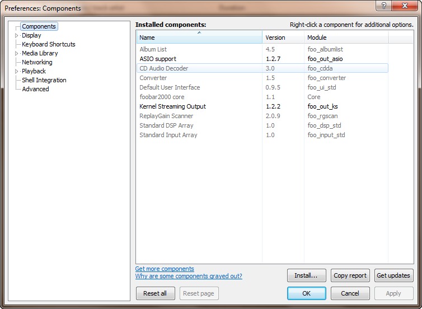Viewport: 422px width, 309px height.
Task: Click version 1.2.2 of Kernel Streaming
Action: click(x=273, y=106)
